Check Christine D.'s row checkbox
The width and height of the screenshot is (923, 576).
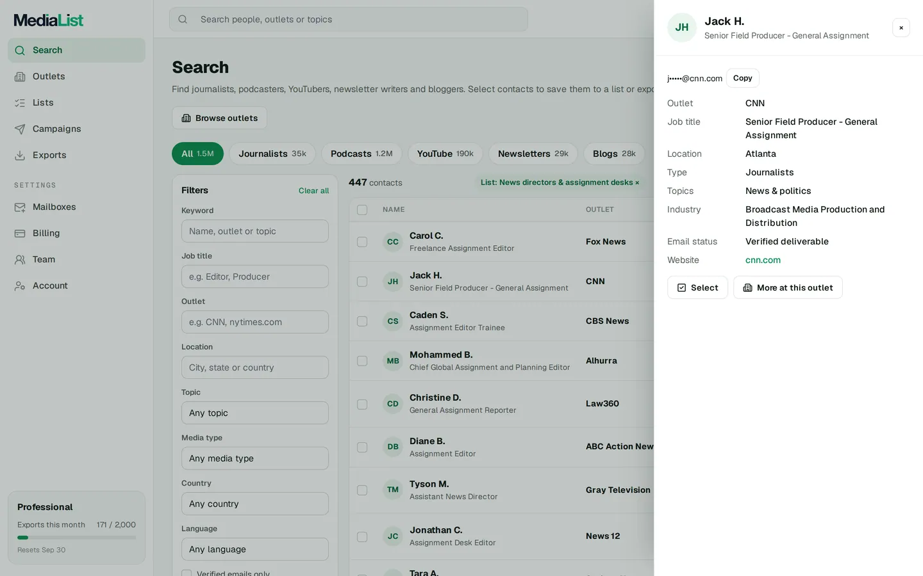pos(362,404)
